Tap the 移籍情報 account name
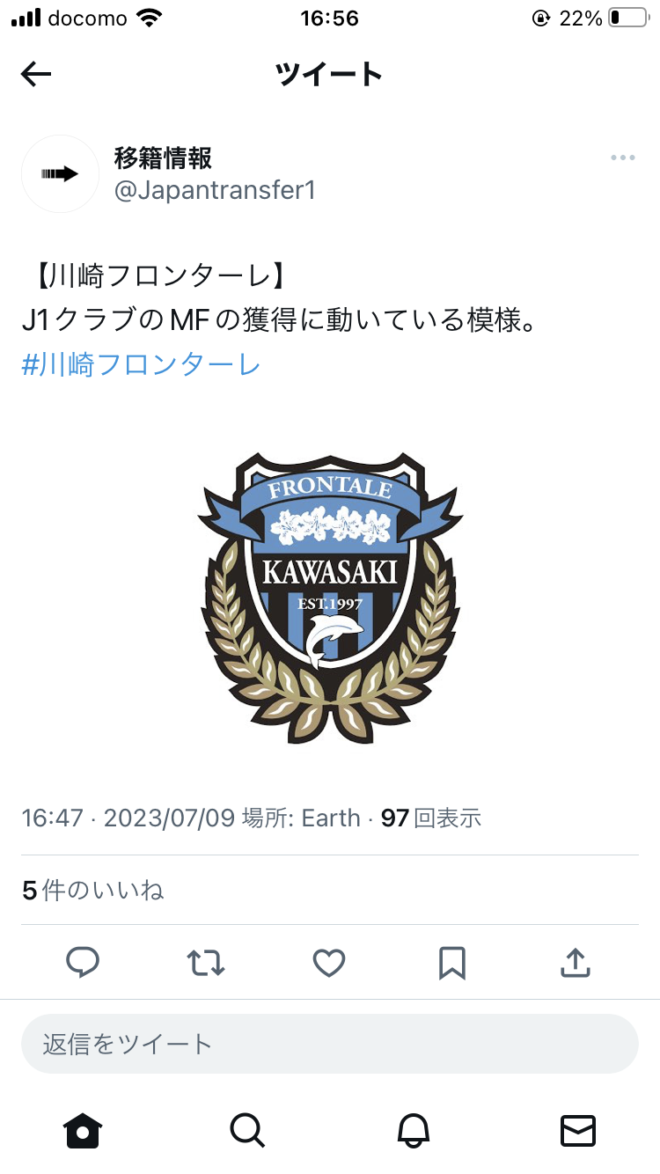 (164, 158)
